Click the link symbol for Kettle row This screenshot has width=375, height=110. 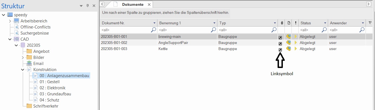pos(280,49)
